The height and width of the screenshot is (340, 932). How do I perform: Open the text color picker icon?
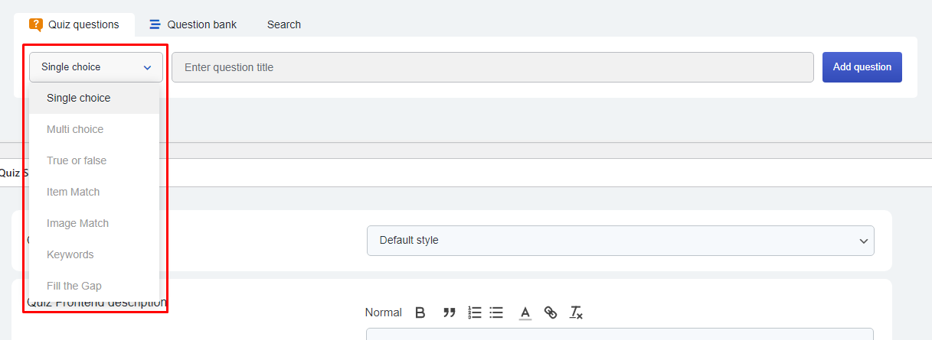525,312
